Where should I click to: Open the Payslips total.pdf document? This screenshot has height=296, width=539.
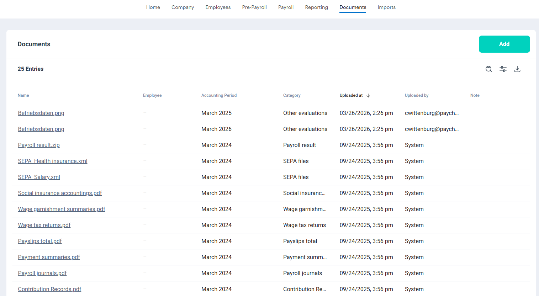[x=40, y=241]
